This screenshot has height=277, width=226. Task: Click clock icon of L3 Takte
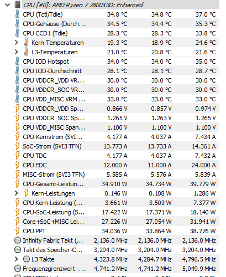point(27,259)
